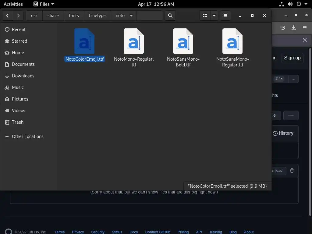312x234 pixels.
Task: Select NotoSansMono-Regular.ttf file icon
Action: point(232,41)
